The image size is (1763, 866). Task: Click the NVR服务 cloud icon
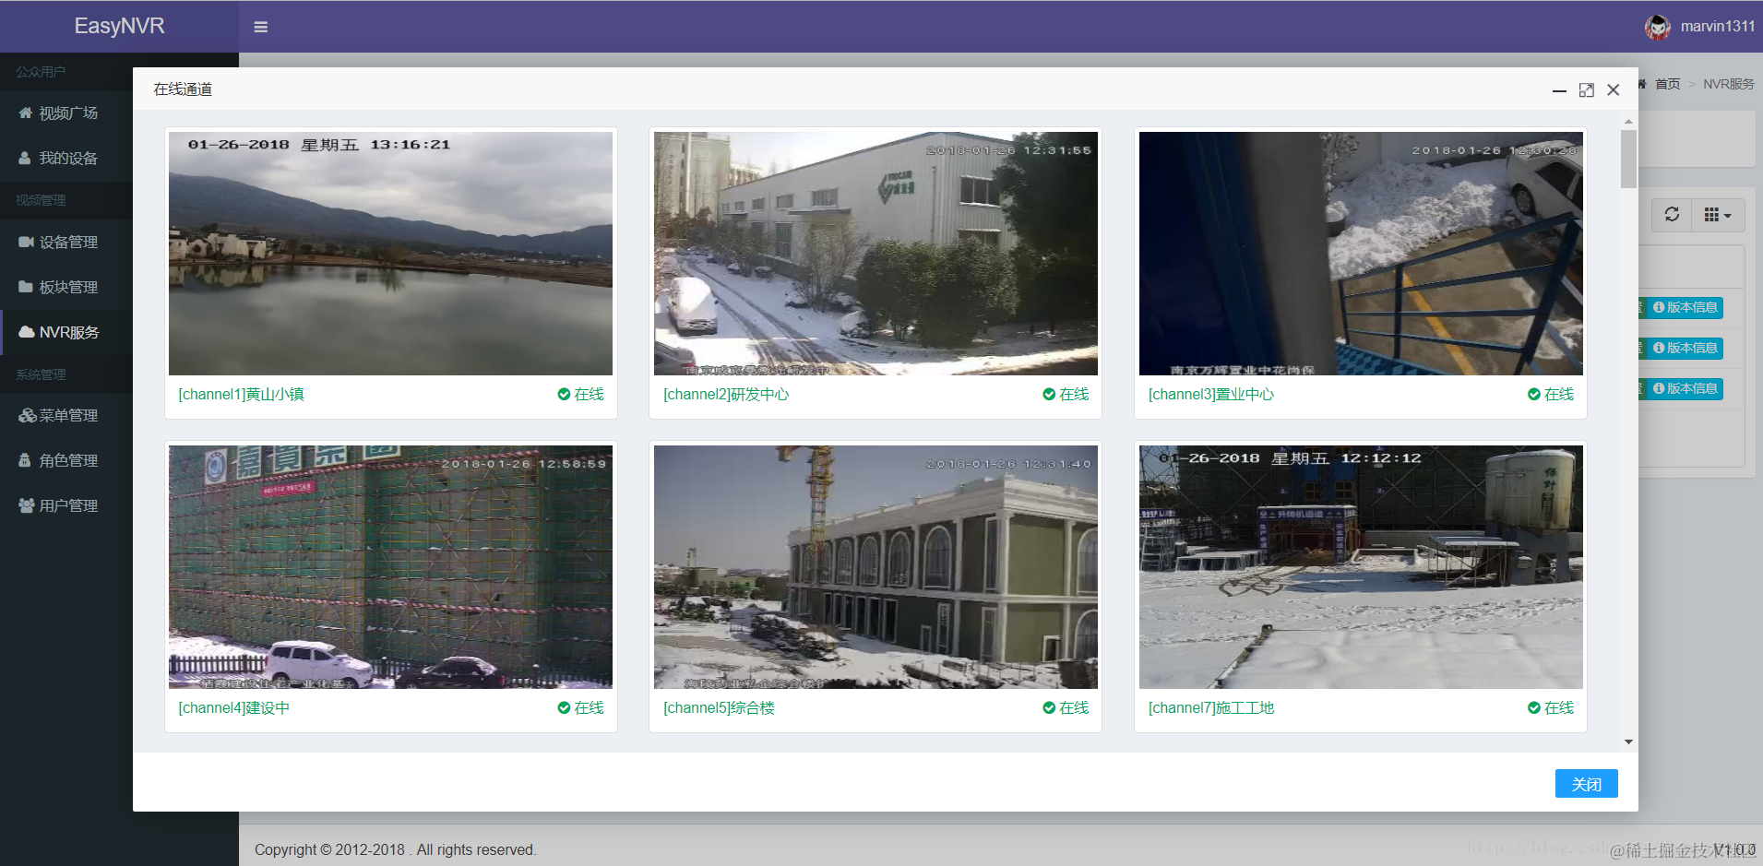click(x=27, y=332)
